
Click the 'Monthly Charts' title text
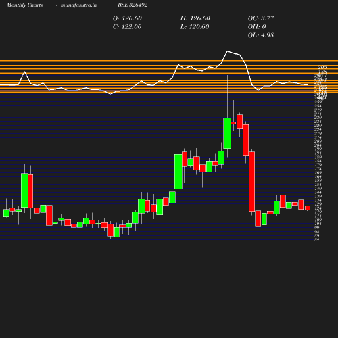point(24,5)
